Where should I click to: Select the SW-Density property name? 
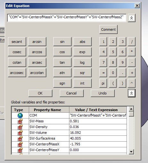49,127
